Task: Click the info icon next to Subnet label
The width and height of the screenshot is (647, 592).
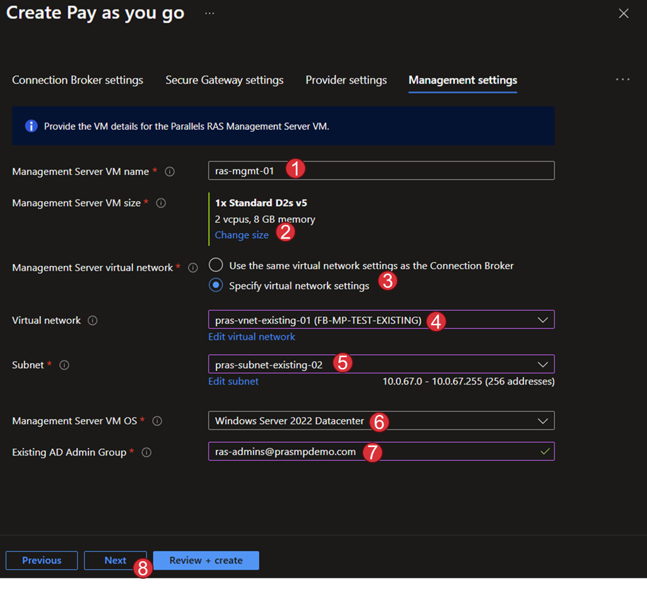Action: tap(64, 365)
